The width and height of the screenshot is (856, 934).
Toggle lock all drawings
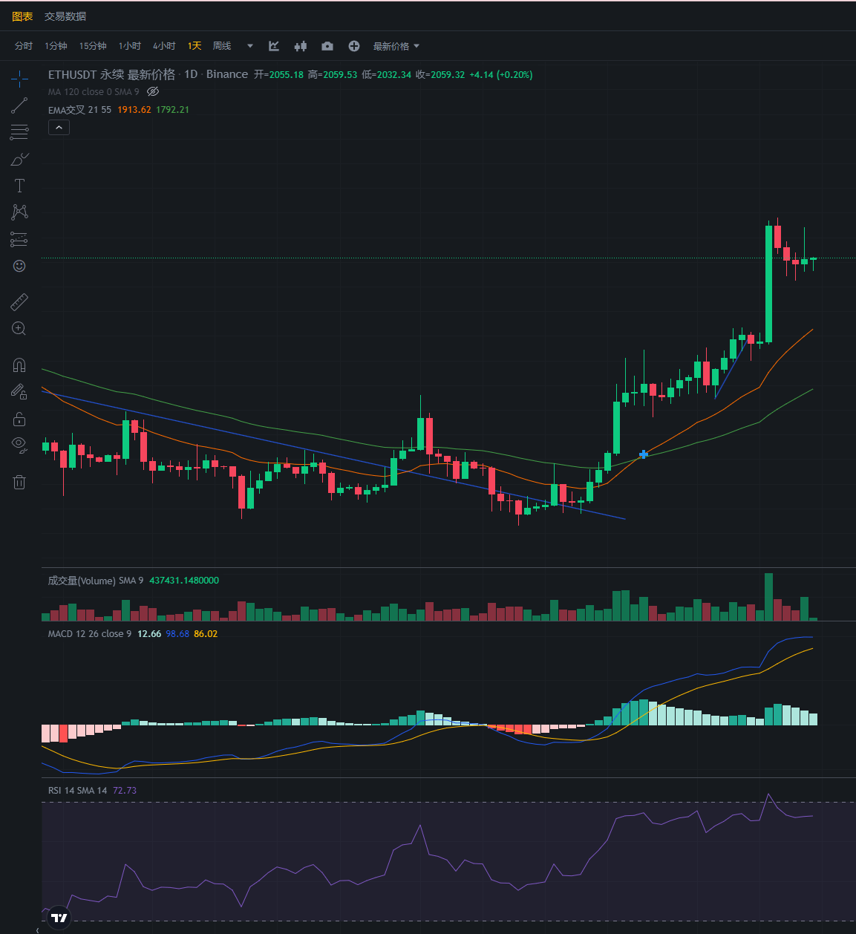point(19,419)
